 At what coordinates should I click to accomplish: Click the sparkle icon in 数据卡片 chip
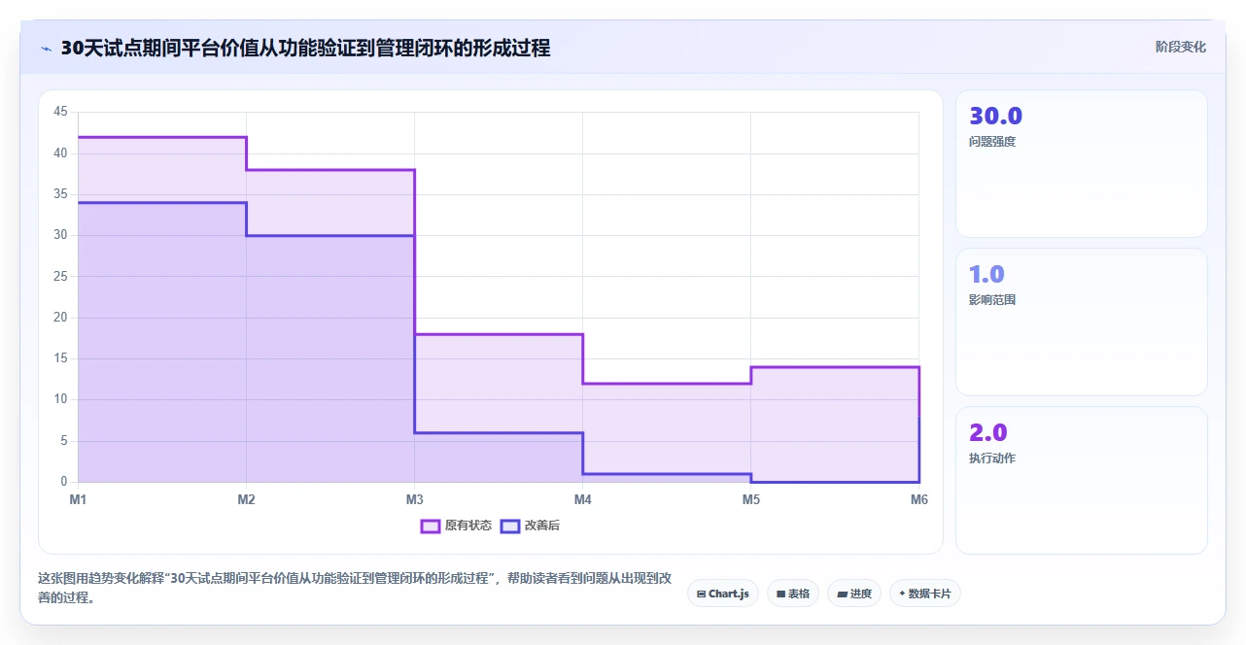pyautogui.click(x=902, y=594)
